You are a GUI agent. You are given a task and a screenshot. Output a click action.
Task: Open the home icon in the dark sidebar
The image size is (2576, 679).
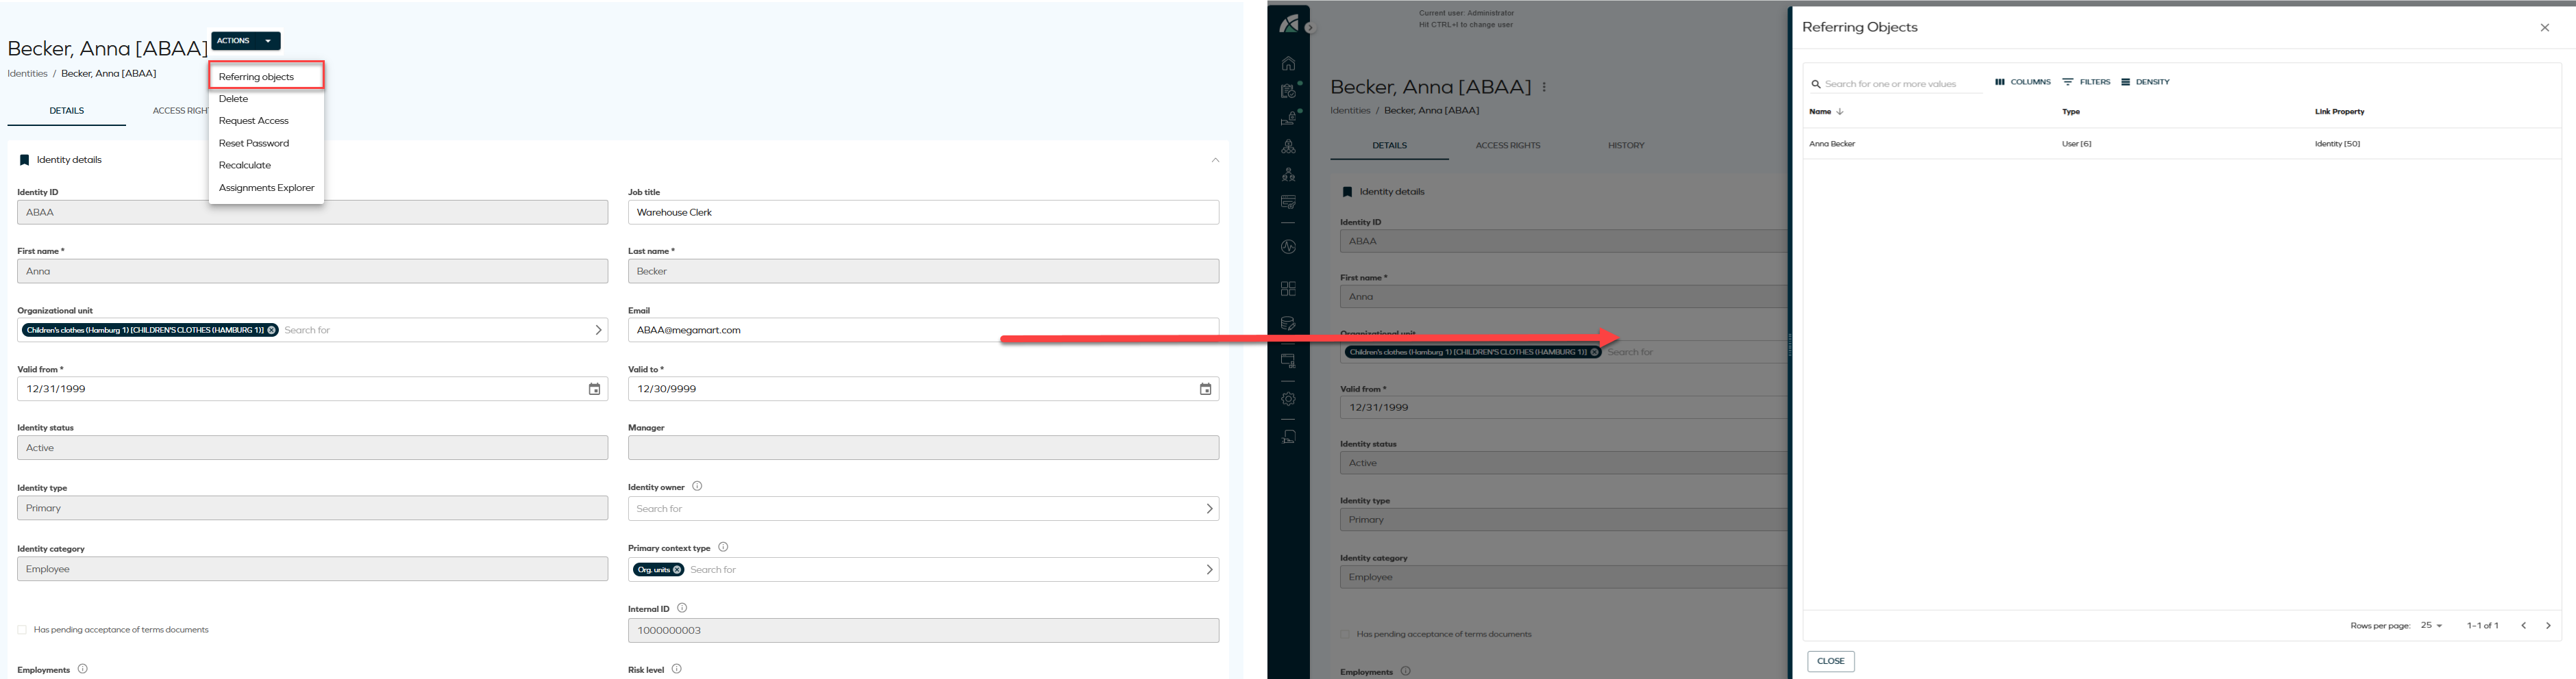click(1288, 64)
